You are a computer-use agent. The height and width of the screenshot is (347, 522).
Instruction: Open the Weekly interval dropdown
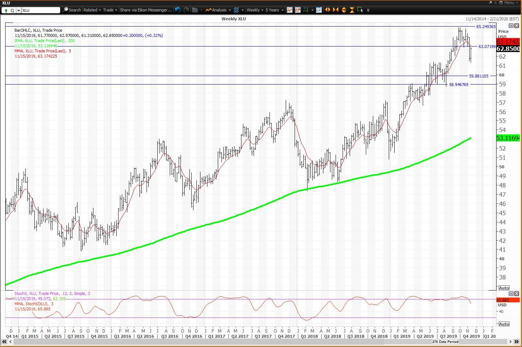pos(255,10)
